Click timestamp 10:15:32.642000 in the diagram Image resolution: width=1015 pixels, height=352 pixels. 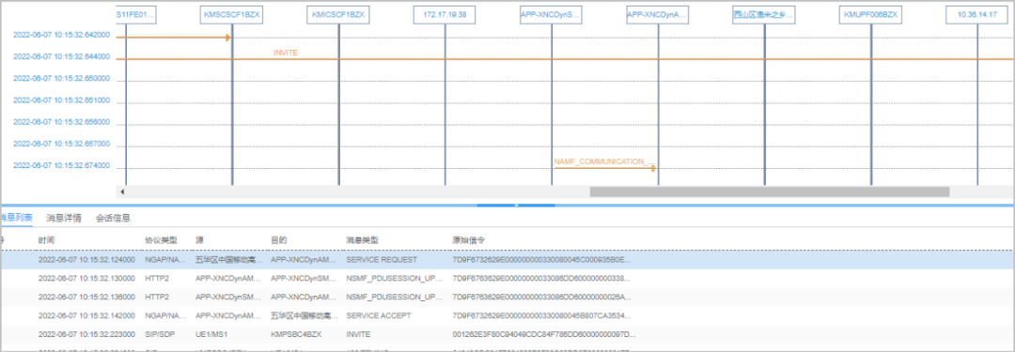click(x=61, y=35)
